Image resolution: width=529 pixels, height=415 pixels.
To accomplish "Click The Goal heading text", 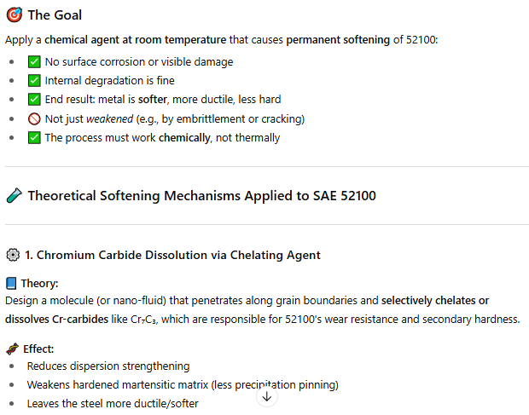I will coord(55,15).
